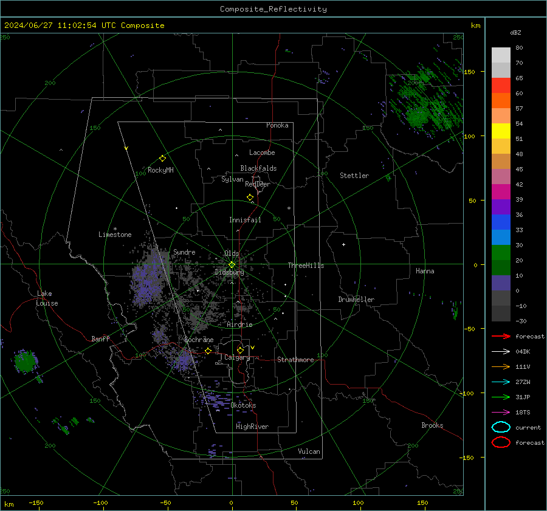The width and height of the screenshot is (547, 511).
Task: Click the Brooks city label
Action: coord(432,425)
